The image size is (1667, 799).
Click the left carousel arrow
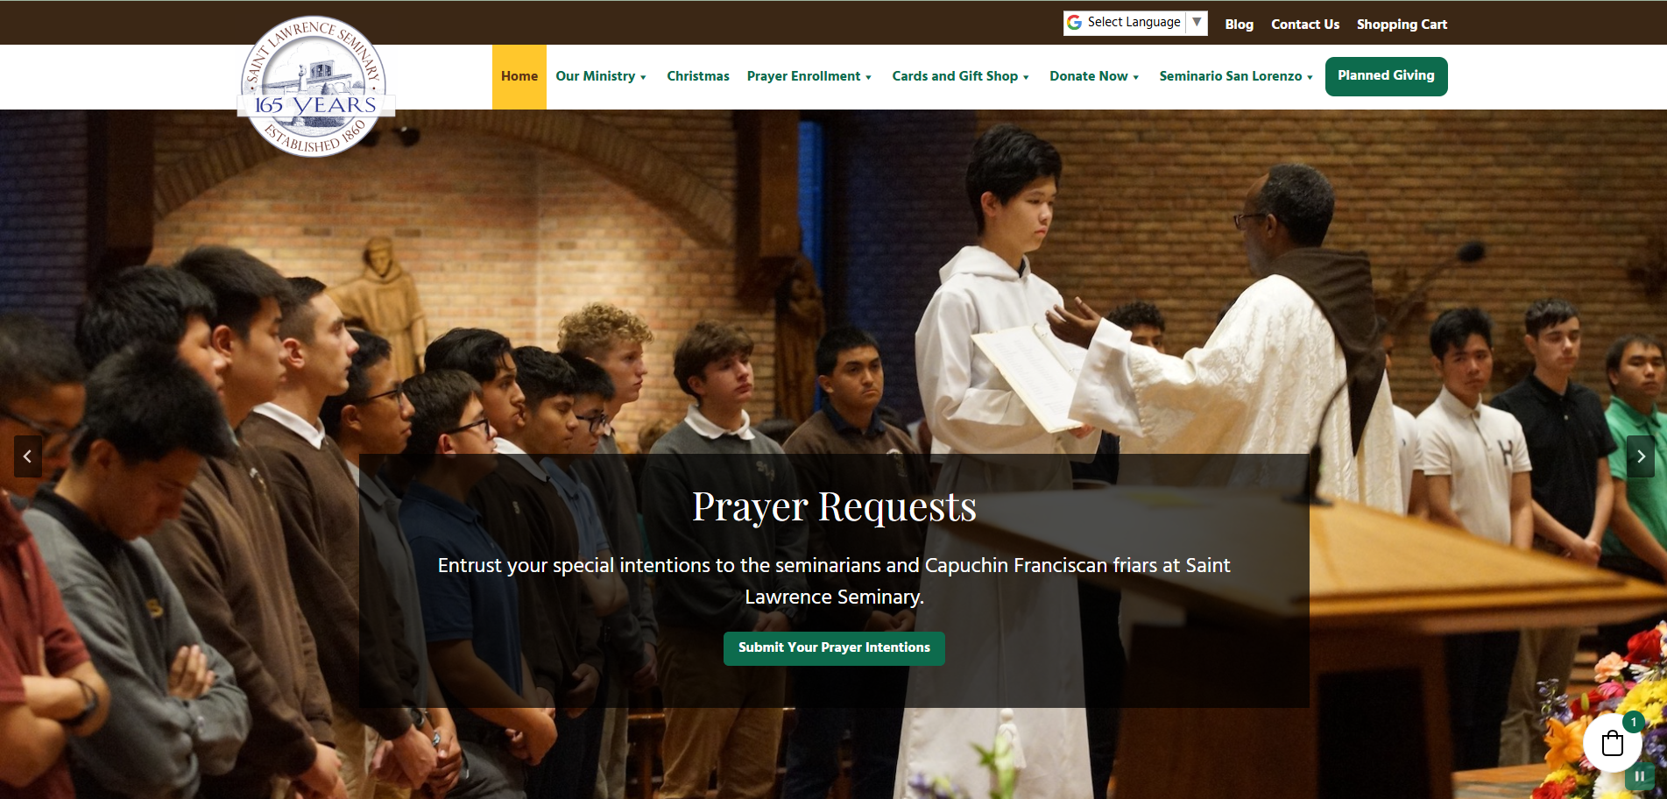click(27, 456)
